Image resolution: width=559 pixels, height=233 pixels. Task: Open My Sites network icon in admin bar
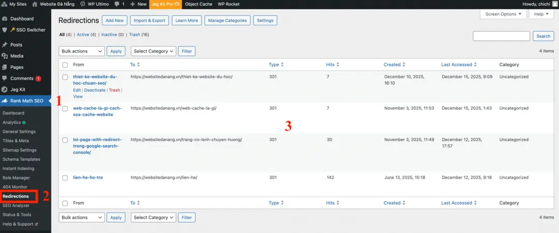coord(4,4)
